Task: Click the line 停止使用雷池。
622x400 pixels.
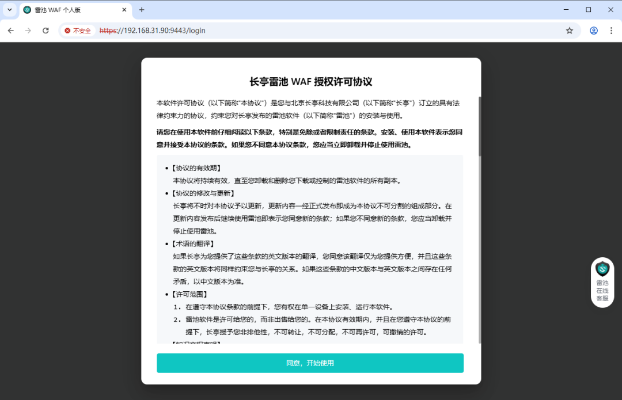Action: click(195, 231)
